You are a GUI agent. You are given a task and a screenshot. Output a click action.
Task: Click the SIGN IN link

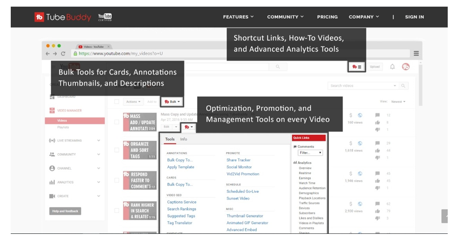pyautogui.click(x=414, y=17)
